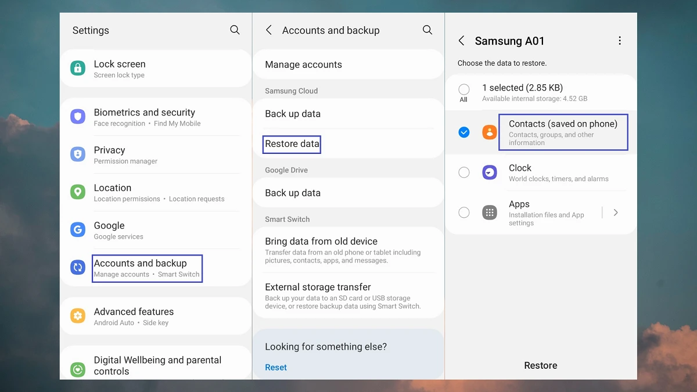
Task: Open search in Accounts and backup panel
Action: pos(427,30)
